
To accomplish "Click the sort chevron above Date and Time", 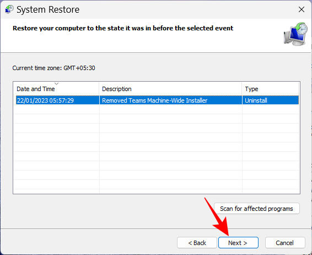I will (x=57, y=84).
